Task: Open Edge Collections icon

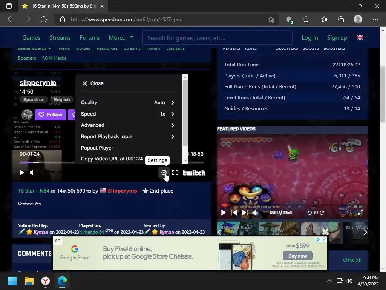Action: 341,19
